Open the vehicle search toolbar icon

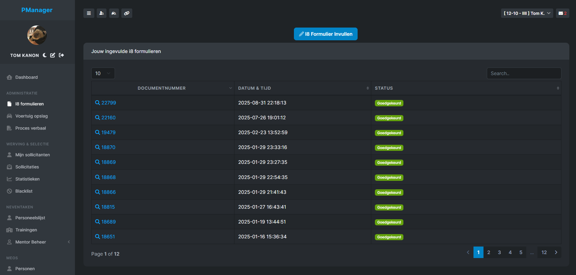tap(114, 13)
